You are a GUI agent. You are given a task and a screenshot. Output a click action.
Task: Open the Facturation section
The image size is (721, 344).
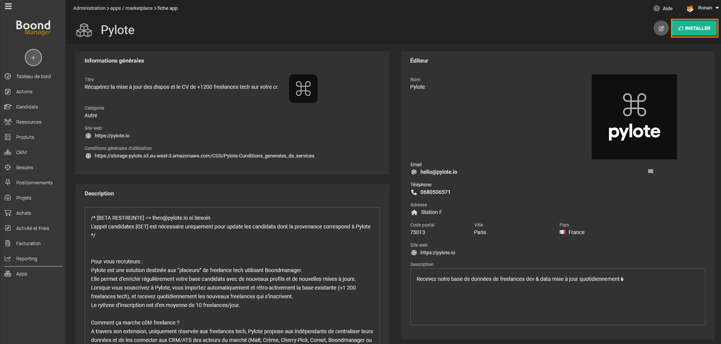(x=28, y=243)
